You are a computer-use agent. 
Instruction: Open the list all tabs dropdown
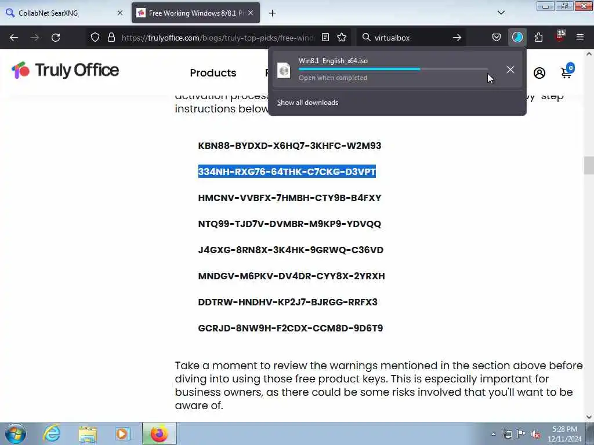pyautogui.click(x=501, y=13)
